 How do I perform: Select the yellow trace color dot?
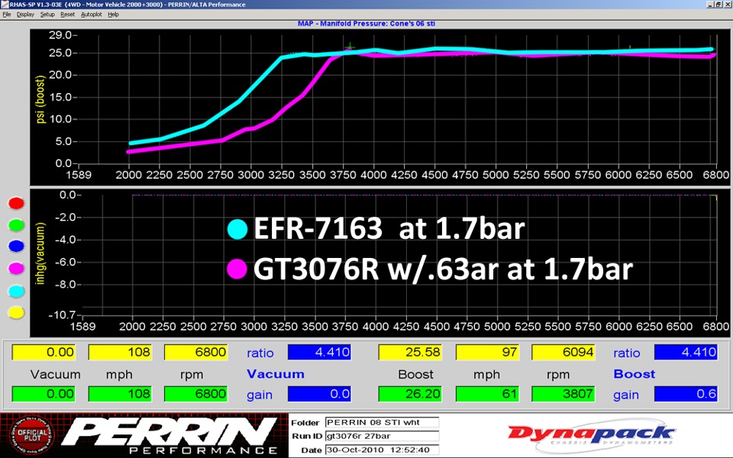[16, 313]
